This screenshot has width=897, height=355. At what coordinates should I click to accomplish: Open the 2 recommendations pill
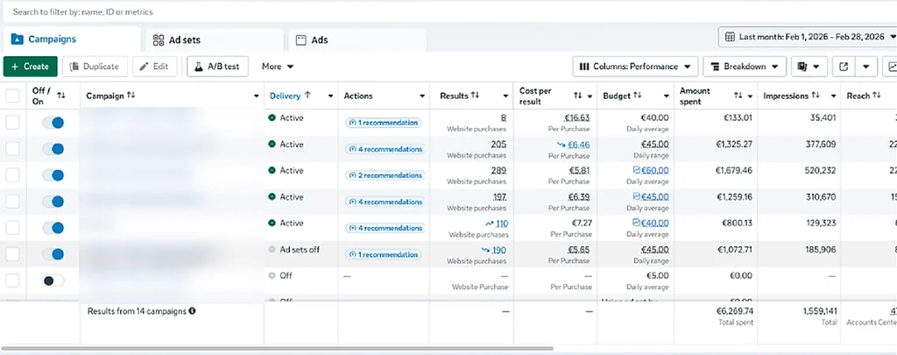pyautogui.click(x=385, y=175)
